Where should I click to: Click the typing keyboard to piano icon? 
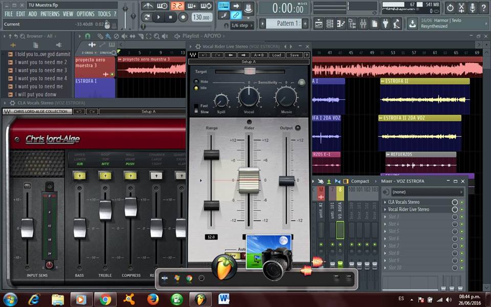(x=224, y=6)
